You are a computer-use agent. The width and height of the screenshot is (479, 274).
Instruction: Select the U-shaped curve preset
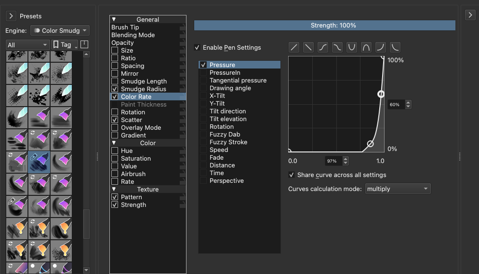pyautogui.click(x=352, y=47)
